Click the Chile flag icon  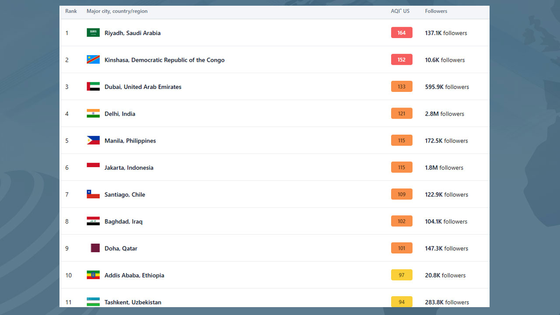[93, 194]
